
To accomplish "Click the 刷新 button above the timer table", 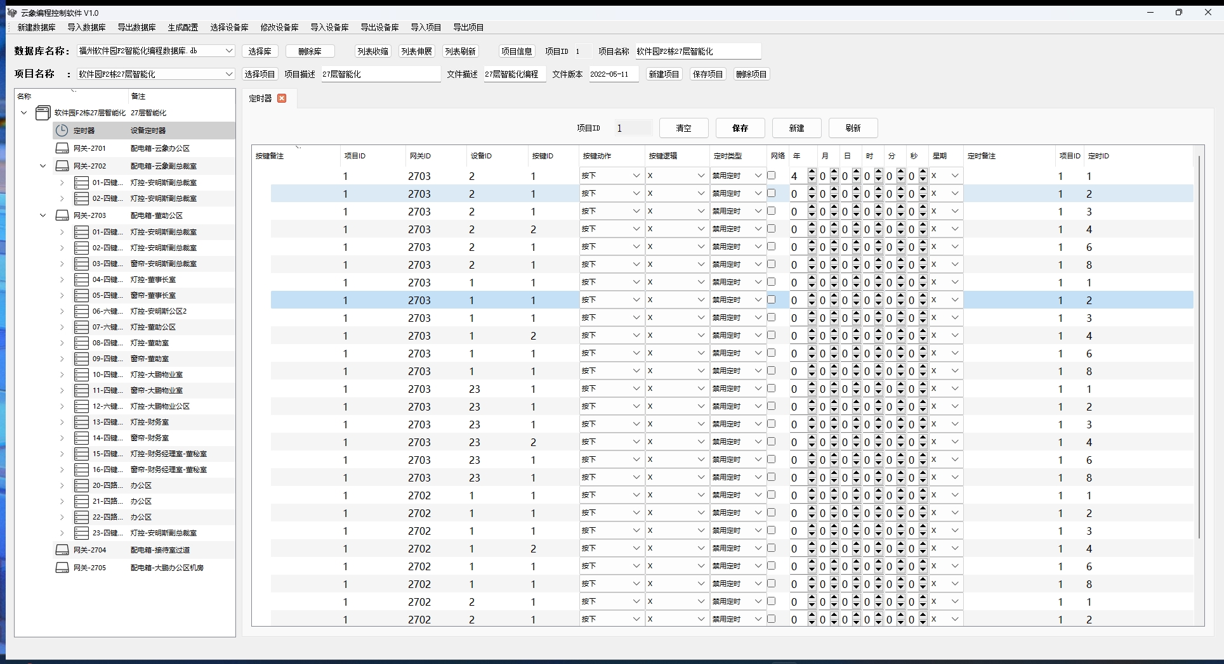I will tap(853, 128).
